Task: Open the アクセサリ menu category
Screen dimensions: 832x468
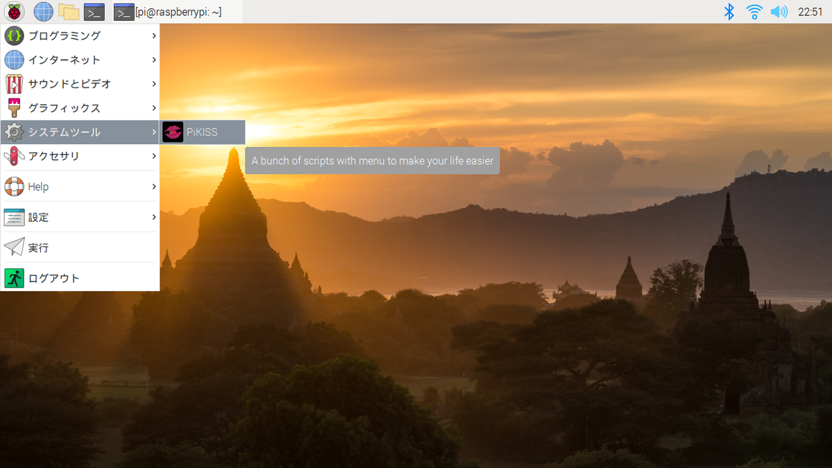Action: click(80, 156)
